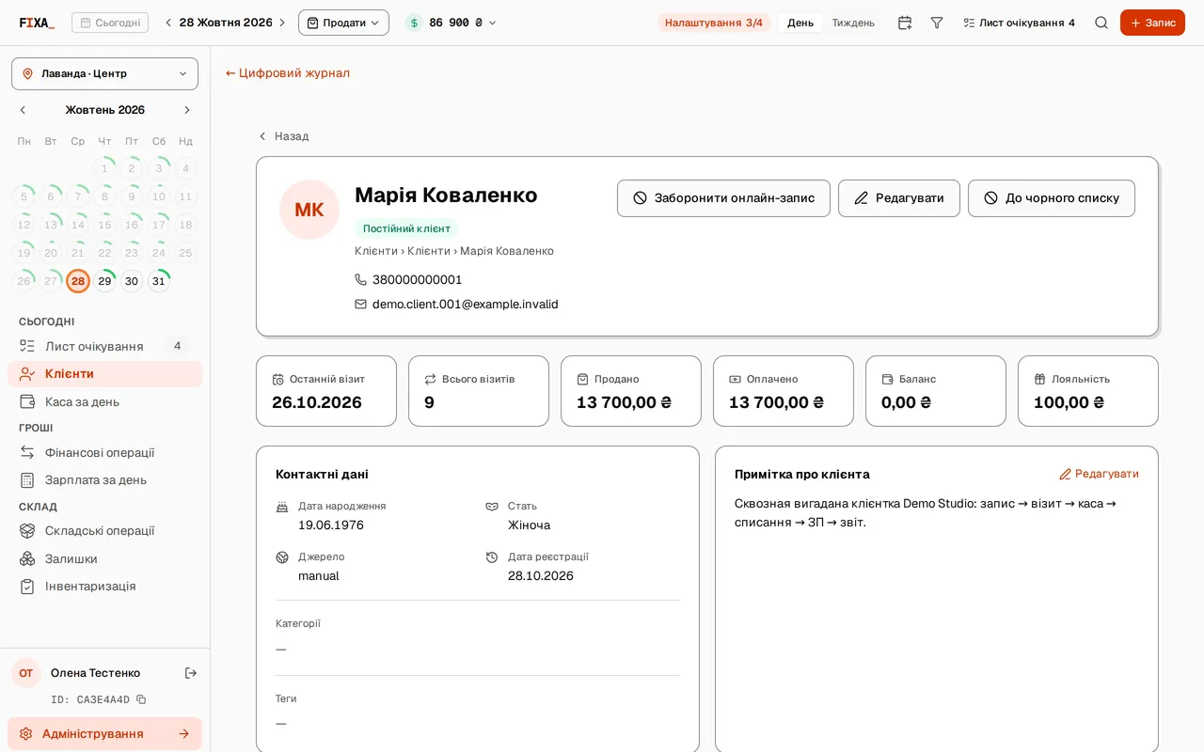The image size is (1204, 752).
Task: Click the Запис button
Action: (x=1152, y=23)
